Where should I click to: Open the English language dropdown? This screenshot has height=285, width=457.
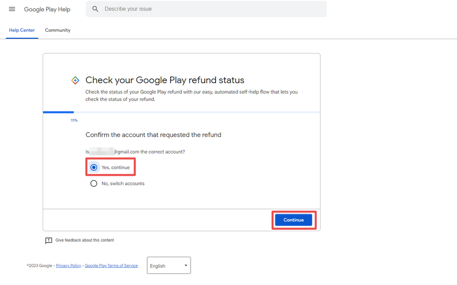click(x=168, y=266)
